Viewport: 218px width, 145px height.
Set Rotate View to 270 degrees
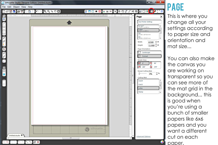pyautogui.click(x=155, y=67)
